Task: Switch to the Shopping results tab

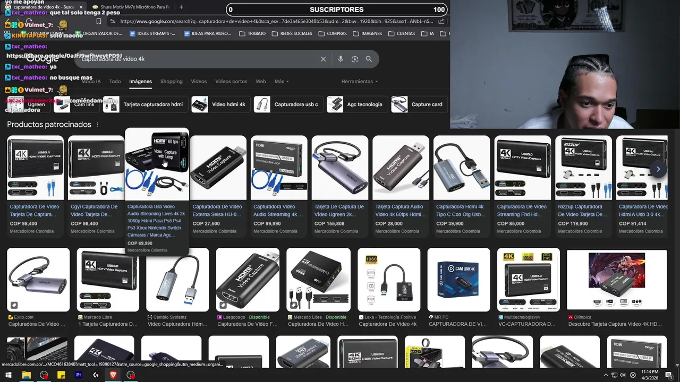Action: (x=171, y=82)
